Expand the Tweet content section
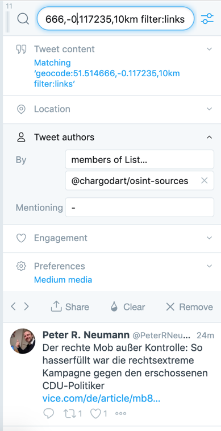The height and width of the screenshot is (431, 221). [209, 49]
